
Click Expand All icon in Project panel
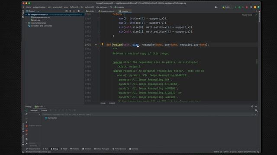click(x=70, y=11)
